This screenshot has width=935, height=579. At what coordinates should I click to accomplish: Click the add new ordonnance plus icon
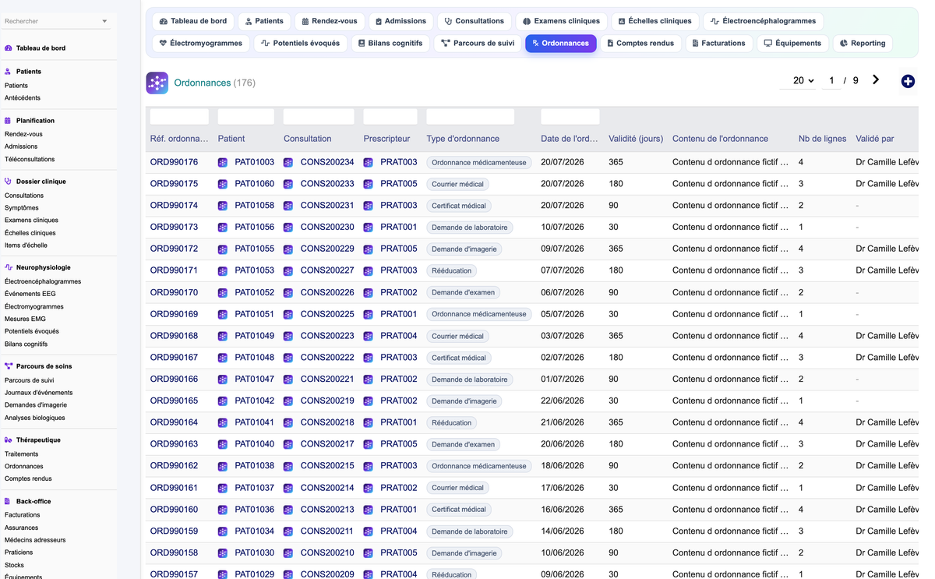908,81
